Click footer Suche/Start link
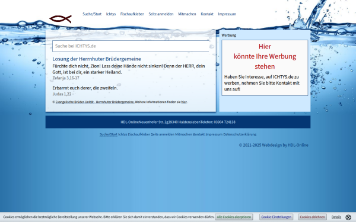The image size is (356, 222). point(109,134)
